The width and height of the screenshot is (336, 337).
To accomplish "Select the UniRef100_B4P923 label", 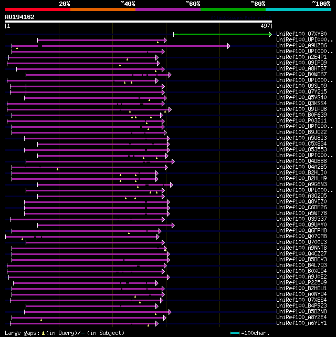I will click(x=301, y=306).
